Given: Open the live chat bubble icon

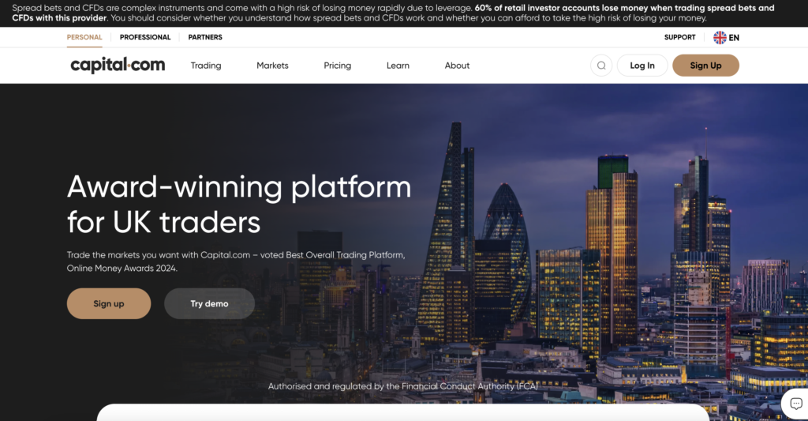Looking at the screenshot, I should coord(796,404).
